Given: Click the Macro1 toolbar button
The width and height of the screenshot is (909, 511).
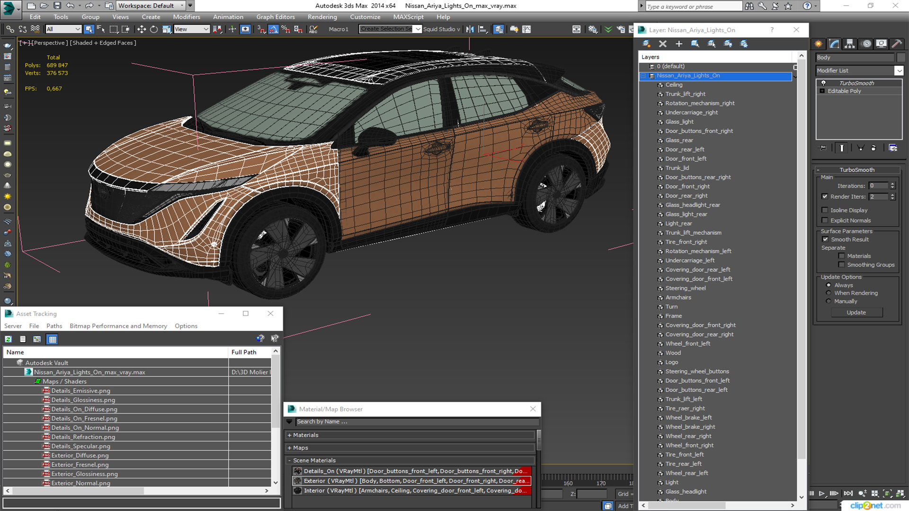Looking at the screenshot, I should (339, 29).
